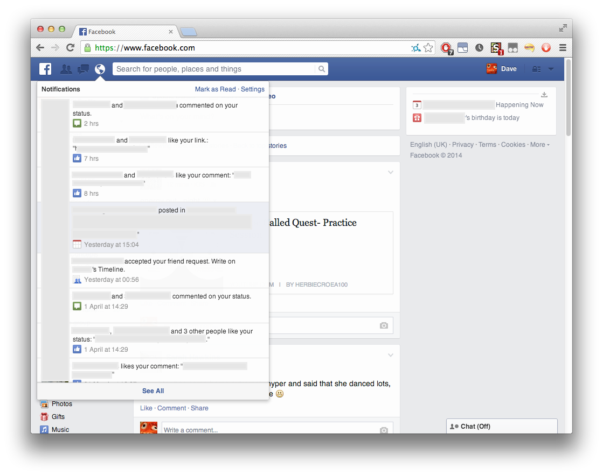
Task: Open the Cookies footer link
Action: pyautogui.click(x=513, y=145)
